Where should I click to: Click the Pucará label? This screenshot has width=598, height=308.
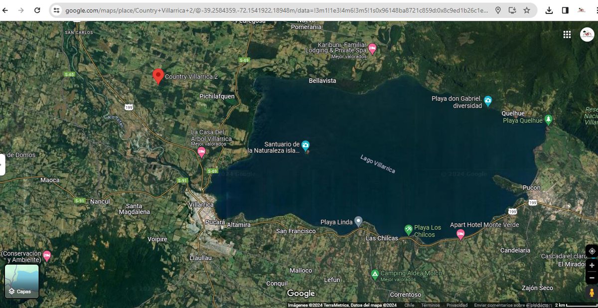[x=215, y=221]
